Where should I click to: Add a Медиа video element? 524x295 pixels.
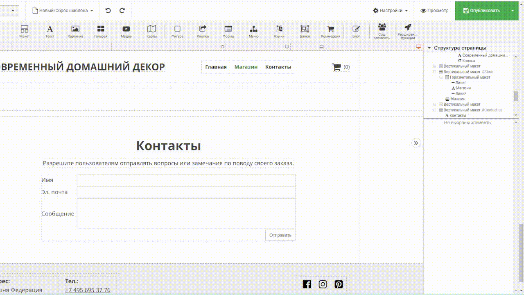click(x=126, y=31)
